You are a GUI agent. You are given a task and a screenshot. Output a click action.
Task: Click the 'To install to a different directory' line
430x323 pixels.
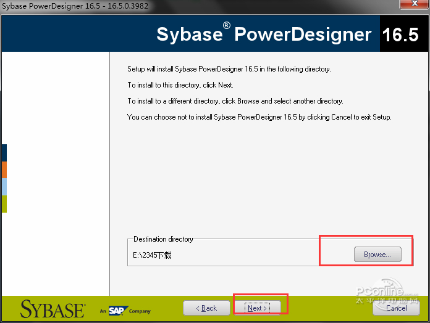coord(235,101)
